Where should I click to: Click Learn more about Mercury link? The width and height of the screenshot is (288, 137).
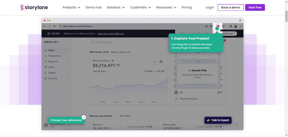[111, 34]
